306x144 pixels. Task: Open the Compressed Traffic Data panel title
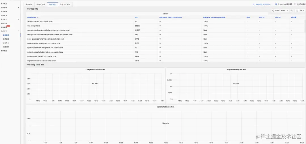95,70
